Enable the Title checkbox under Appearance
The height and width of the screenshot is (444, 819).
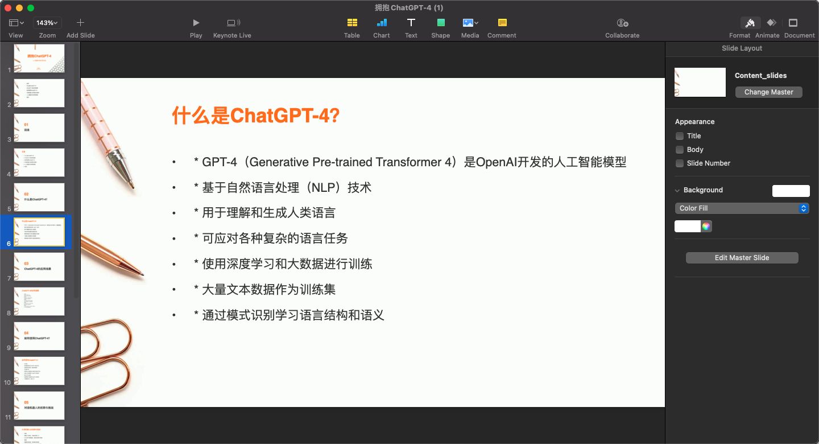[680, 136]
